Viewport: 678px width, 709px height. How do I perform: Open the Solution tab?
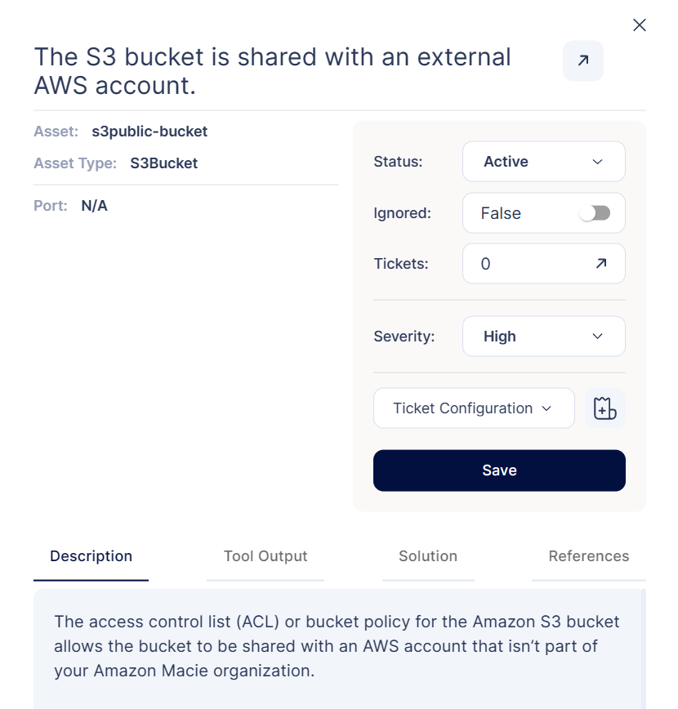click(428, 556)
